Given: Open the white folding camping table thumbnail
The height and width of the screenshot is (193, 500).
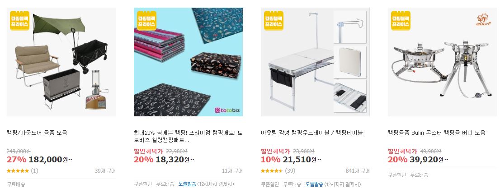Looking at the screenshot, I should click(x=315, y=62).
